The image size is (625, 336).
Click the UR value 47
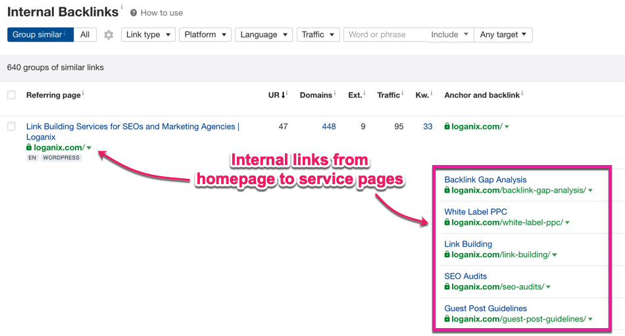283,126
